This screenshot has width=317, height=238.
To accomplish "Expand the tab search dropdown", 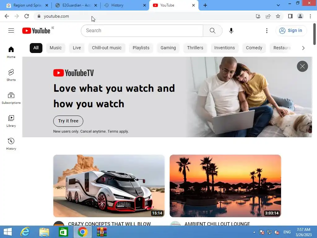I will pos(278,5).
